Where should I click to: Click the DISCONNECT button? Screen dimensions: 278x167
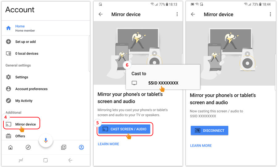click(x=209, y=131)
